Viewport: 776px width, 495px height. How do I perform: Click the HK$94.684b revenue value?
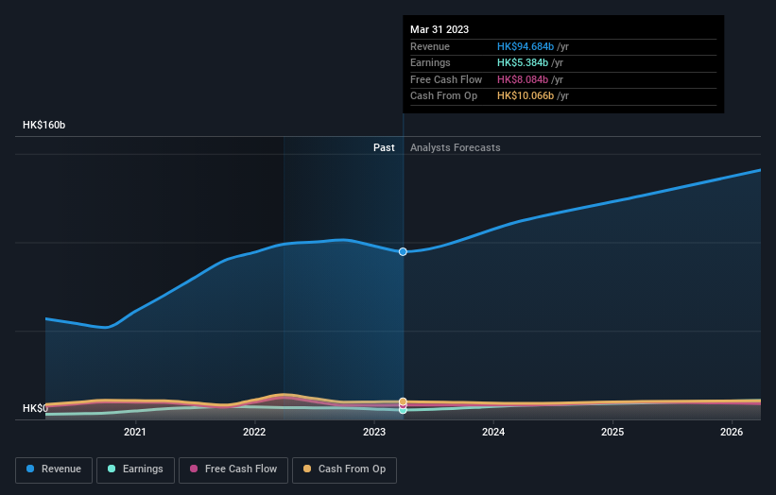pos(526,46)
